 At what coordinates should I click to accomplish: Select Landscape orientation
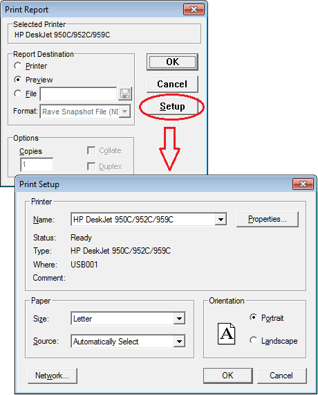[254, 340]
